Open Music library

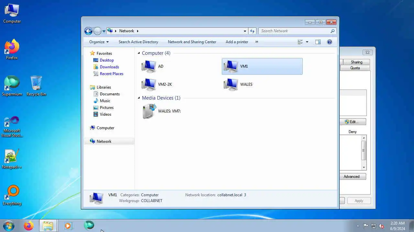[x=105, y=101]
